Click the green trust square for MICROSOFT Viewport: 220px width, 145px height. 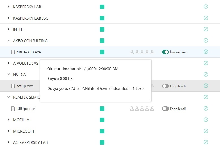point(102,131)
